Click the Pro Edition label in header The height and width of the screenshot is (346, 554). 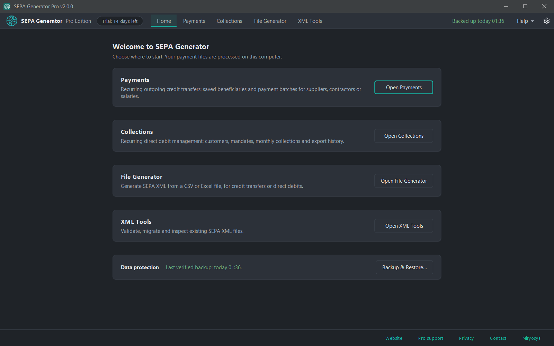78,21
